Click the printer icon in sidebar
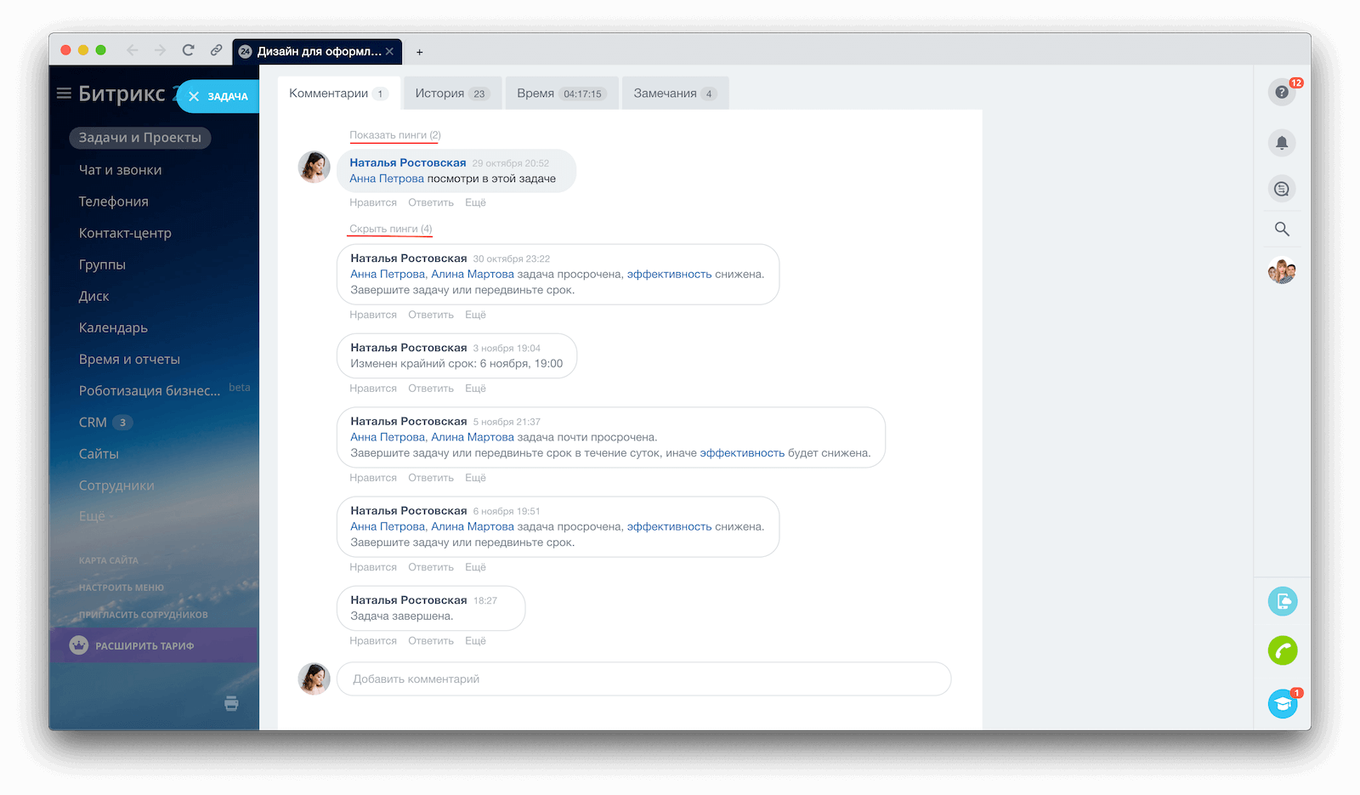 (x=231, y=703)
